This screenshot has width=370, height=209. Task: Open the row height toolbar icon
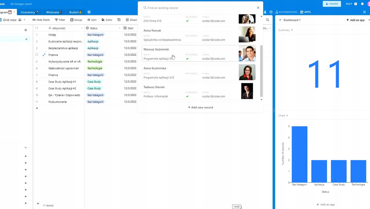(119, 20)
